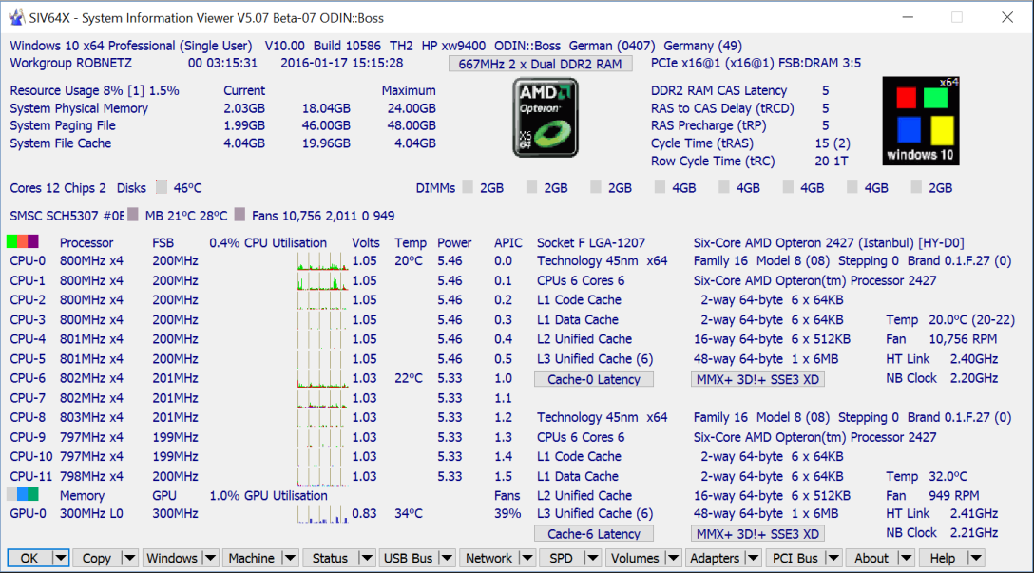This screenshot has height=573, width=1034.
Task: Minimize the SIV64X window
Action: pyautogui.click(x=908, y=17)
